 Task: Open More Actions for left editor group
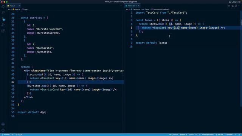tap(121, 6)
